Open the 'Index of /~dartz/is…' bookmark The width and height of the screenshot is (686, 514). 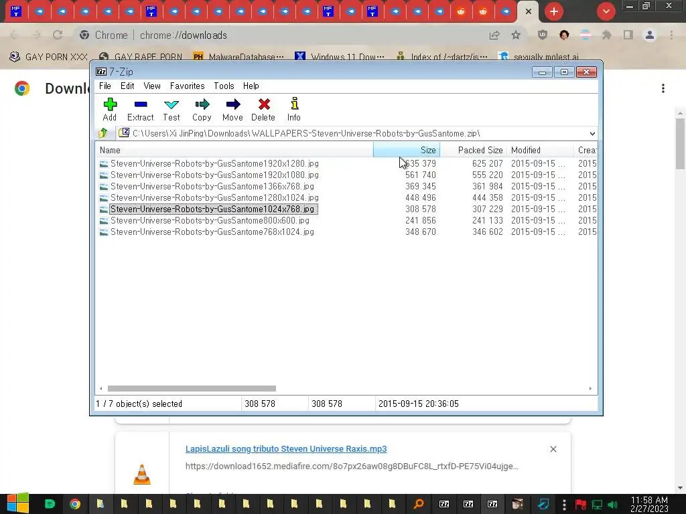click(442, 57)
